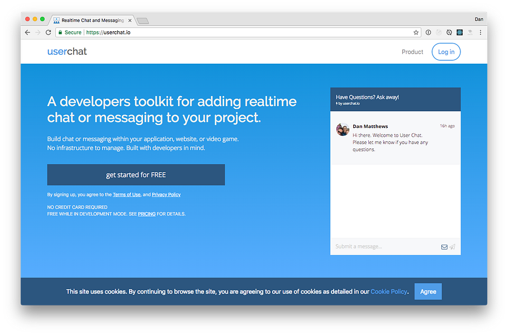Open the Terms of Use link

click(x=127, y=194)
